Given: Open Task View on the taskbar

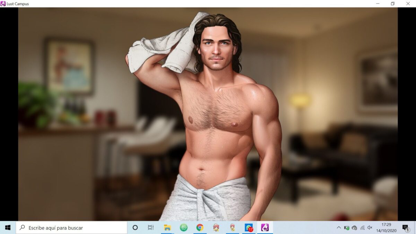Looking at the screenshot, I should click(151, 228).
